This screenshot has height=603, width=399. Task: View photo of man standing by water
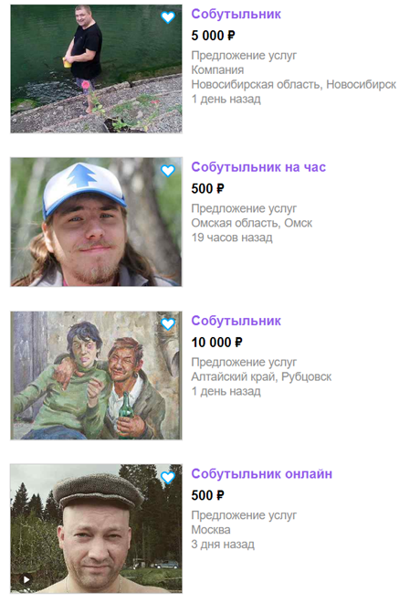coord(96,69)
